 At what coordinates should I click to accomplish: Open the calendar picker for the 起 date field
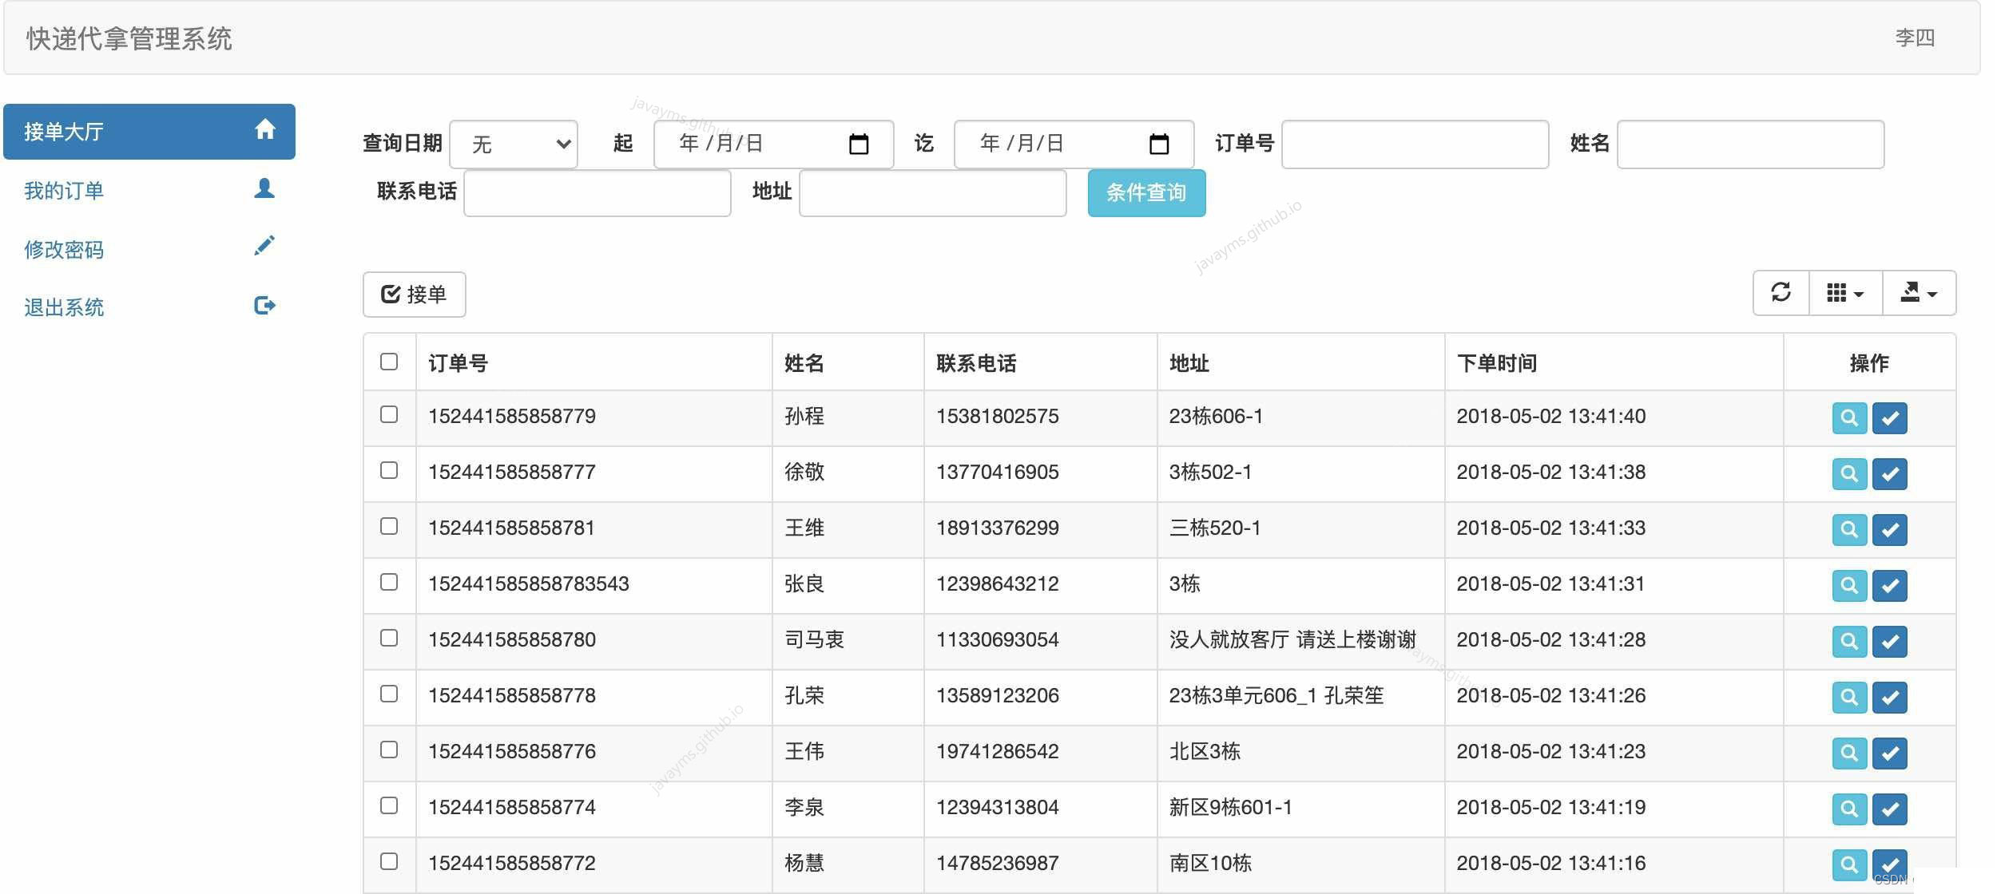tap(860, 144)
